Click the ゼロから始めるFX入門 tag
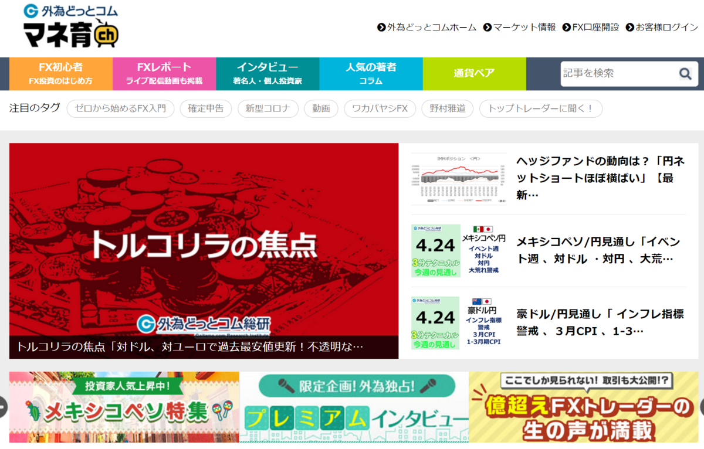Viewport: 704px width, 449px height. [x=120, y=108]
